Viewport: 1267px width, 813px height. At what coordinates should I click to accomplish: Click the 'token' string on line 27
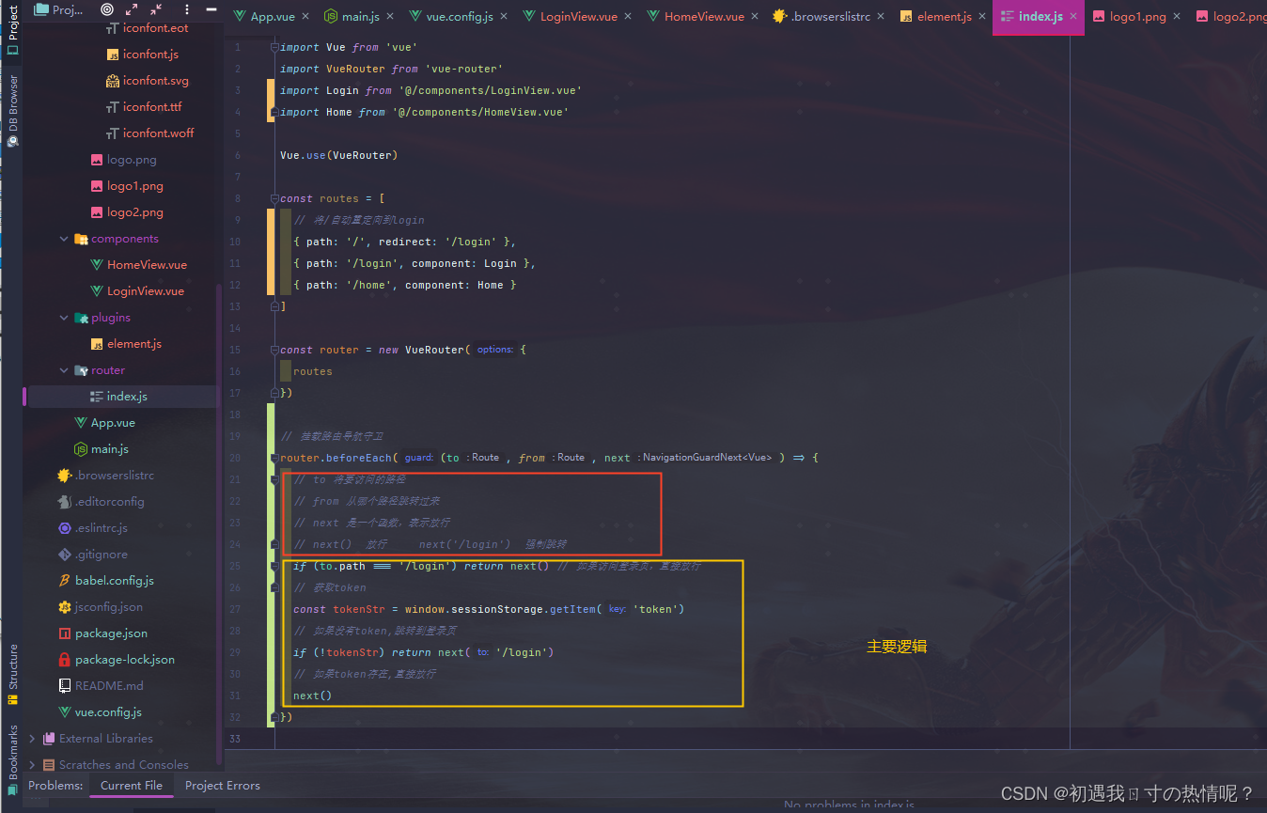pos(658,609)
